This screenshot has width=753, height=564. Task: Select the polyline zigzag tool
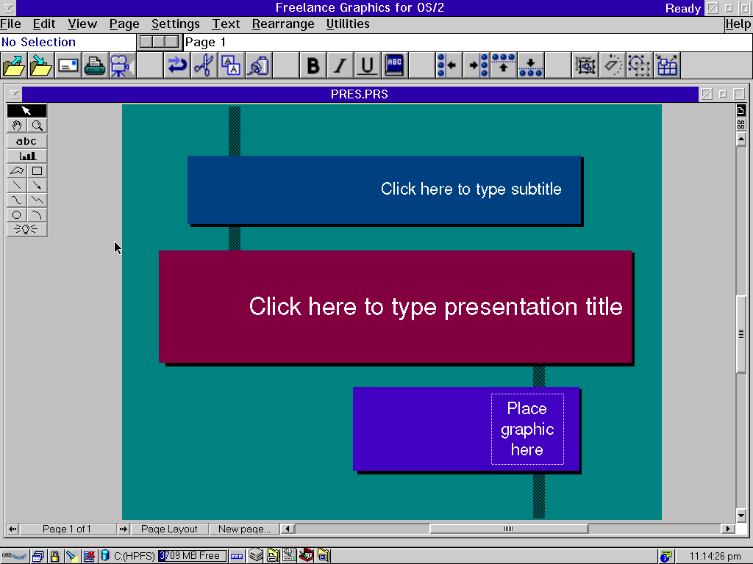pyautogui.click(x=37, y=200)
